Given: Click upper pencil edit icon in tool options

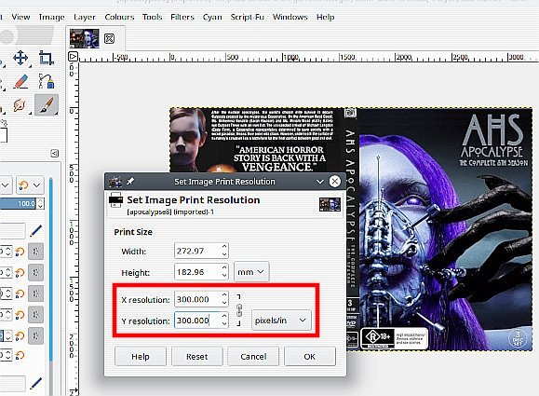Looking at the screenshot, I should point(35,231).
